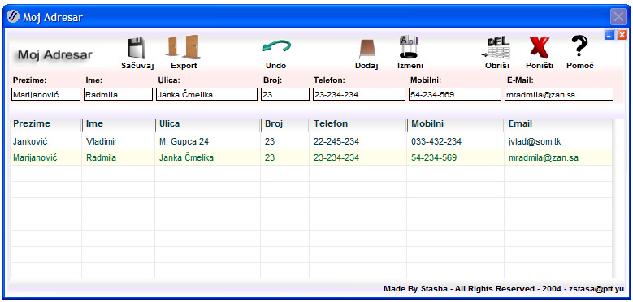
Task: Focus the Ime text field
Action: (119, 94)
